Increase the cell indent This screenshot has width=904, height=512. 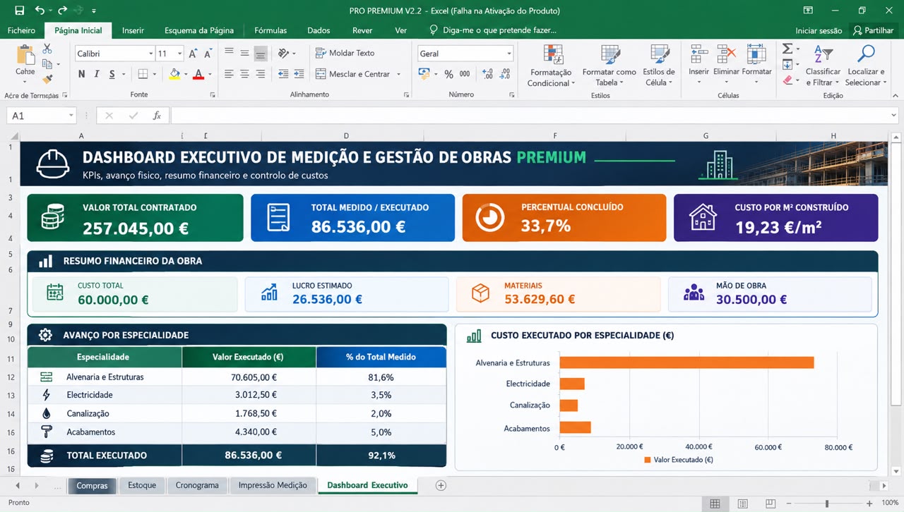pyautogui.click(x=299, y=74)
